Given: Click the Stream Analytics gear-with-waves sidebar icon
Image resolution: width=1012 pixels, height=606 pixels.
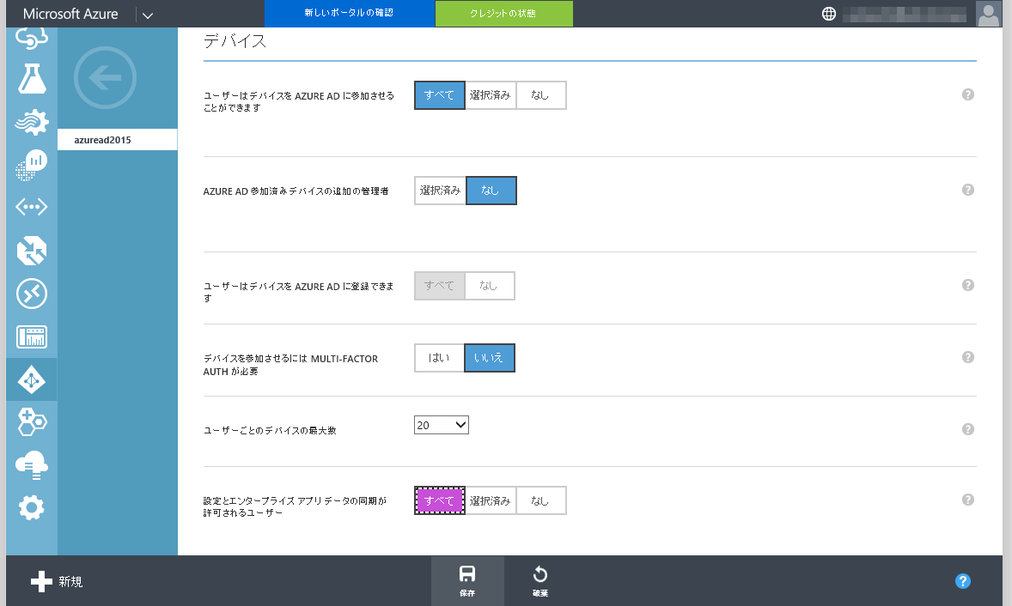Looking at the screenshot, I should [x=31, y=121].
